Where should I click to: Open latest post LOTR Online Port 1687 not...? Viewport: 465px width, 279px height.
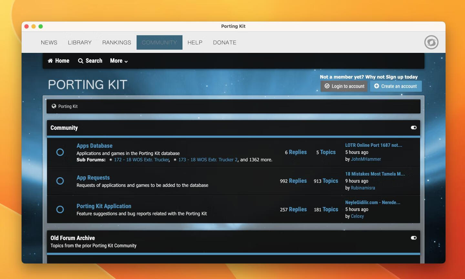click(374, 145)
